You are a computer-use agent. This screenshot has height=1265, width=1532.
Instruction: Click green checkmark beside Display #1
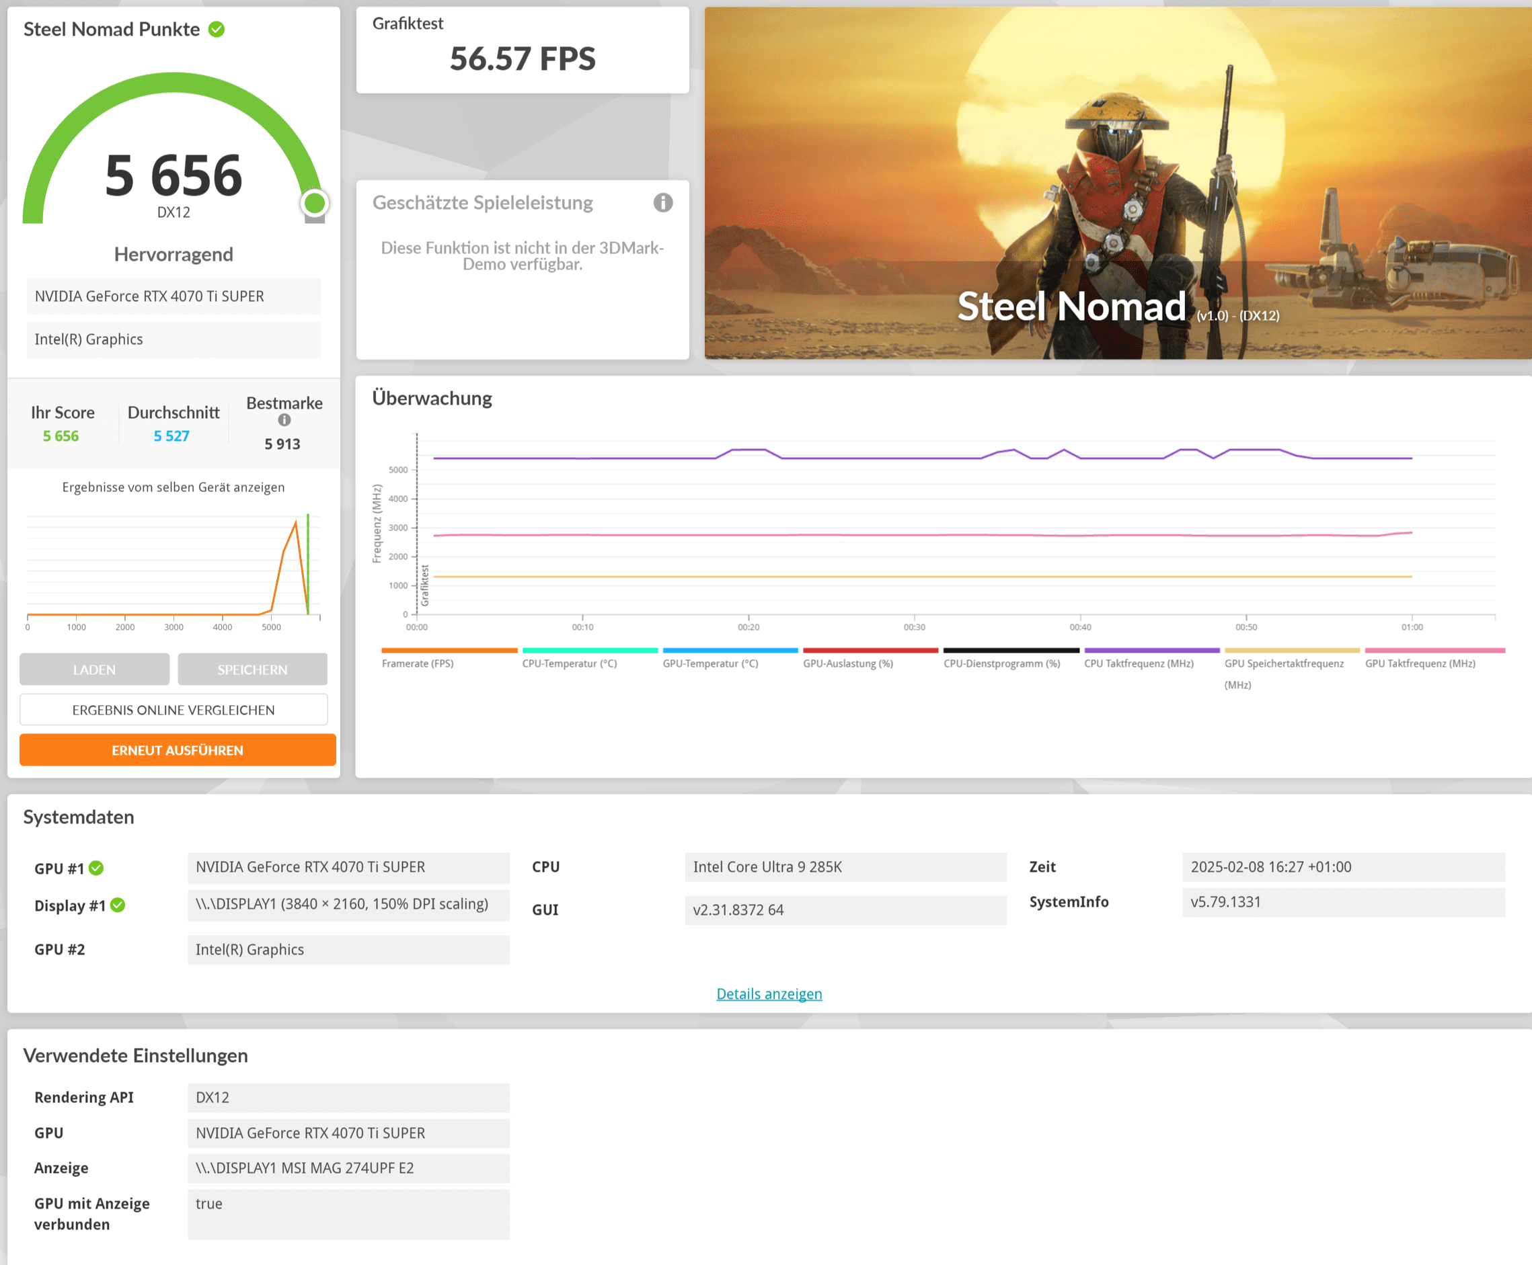(118, 905)
